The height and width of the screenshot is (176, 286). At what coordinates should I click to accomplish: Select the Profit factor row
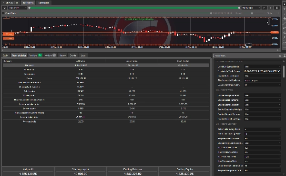click(106, 69)
